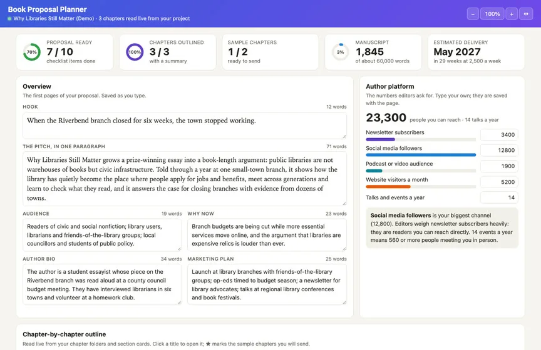Click the 'Chapter-by-chapter outline' heading
Screen dimensions: 541x350
click(x=64, y=334)
